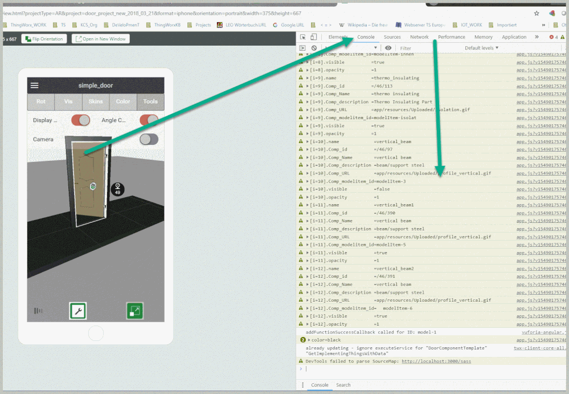Image resolution: width=569 pixels, height=394 pixels.
Task: Activate the inspect element picker icon
Action: (x=303, y=37)
